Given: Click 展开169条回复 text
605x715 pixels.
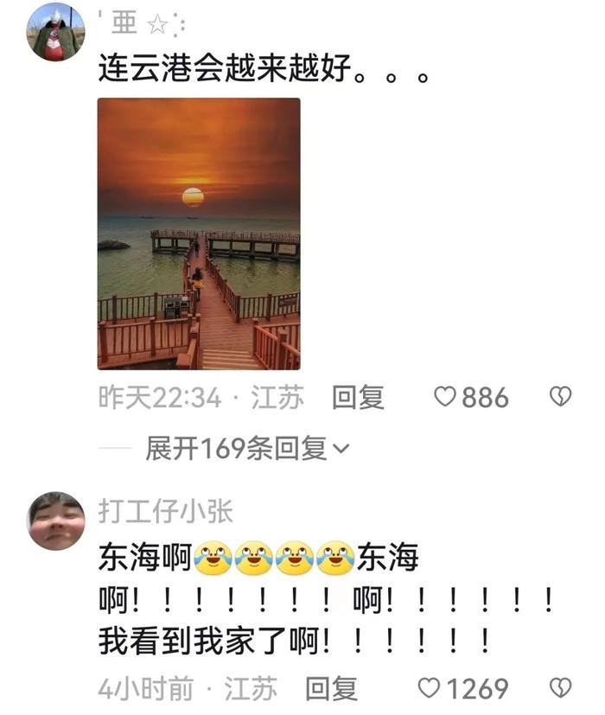Looking at the screenshot, I should click(x=236, y=448).
